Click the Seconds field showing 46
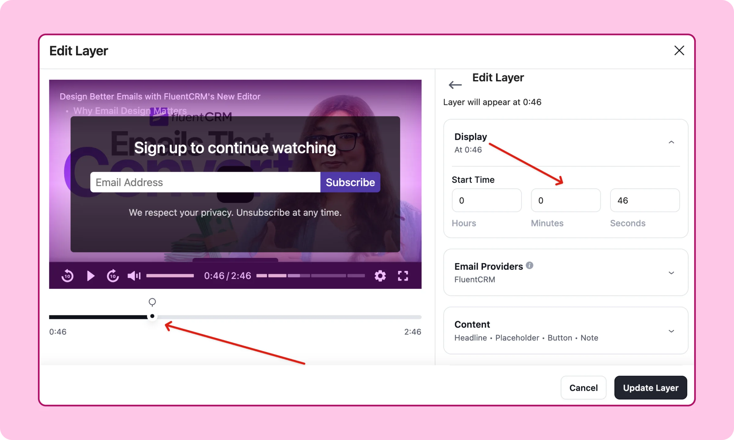Image resolution: width=734 pixels, height=440 pixels. click(x=645, y=200)
